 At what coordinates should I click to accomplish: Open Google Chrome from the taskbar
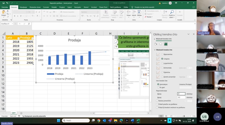pyautogui.click(x=99, y=120)
